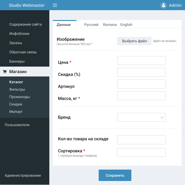The image size is (185, 185).
Task: Open the Промокоды submenu item
Action: point(19,97)
